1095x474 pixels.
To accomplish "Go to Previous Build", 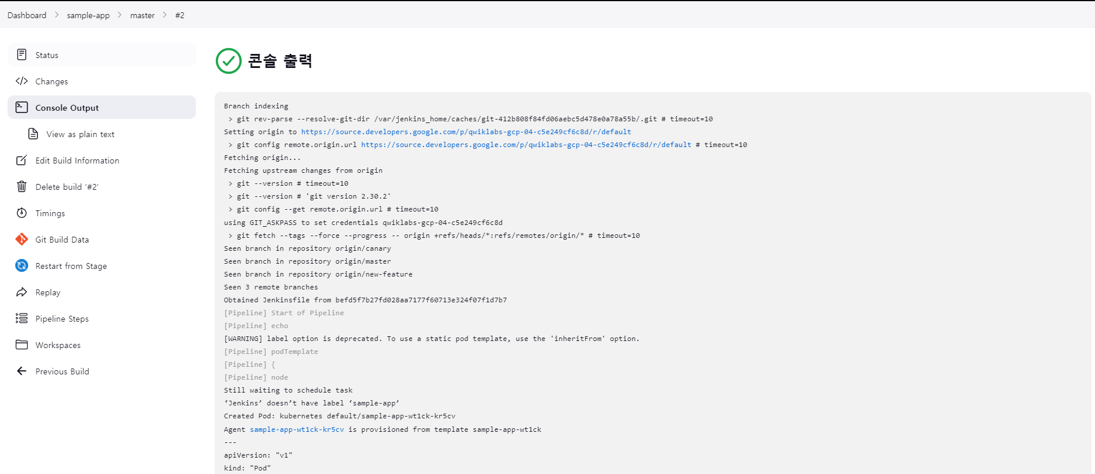I will [101, 371].
